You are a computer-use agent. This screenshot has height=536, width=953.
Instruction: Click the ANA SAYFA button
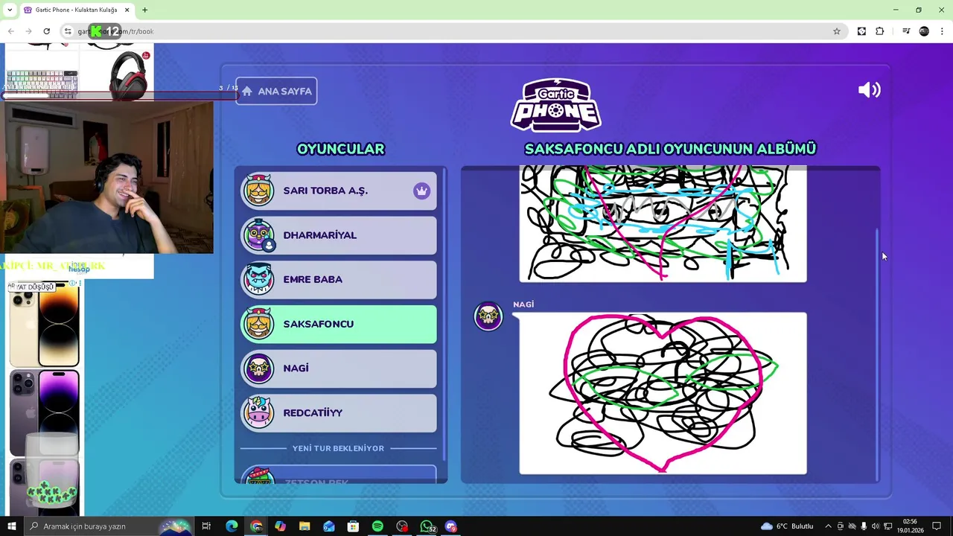pos(276,92)
